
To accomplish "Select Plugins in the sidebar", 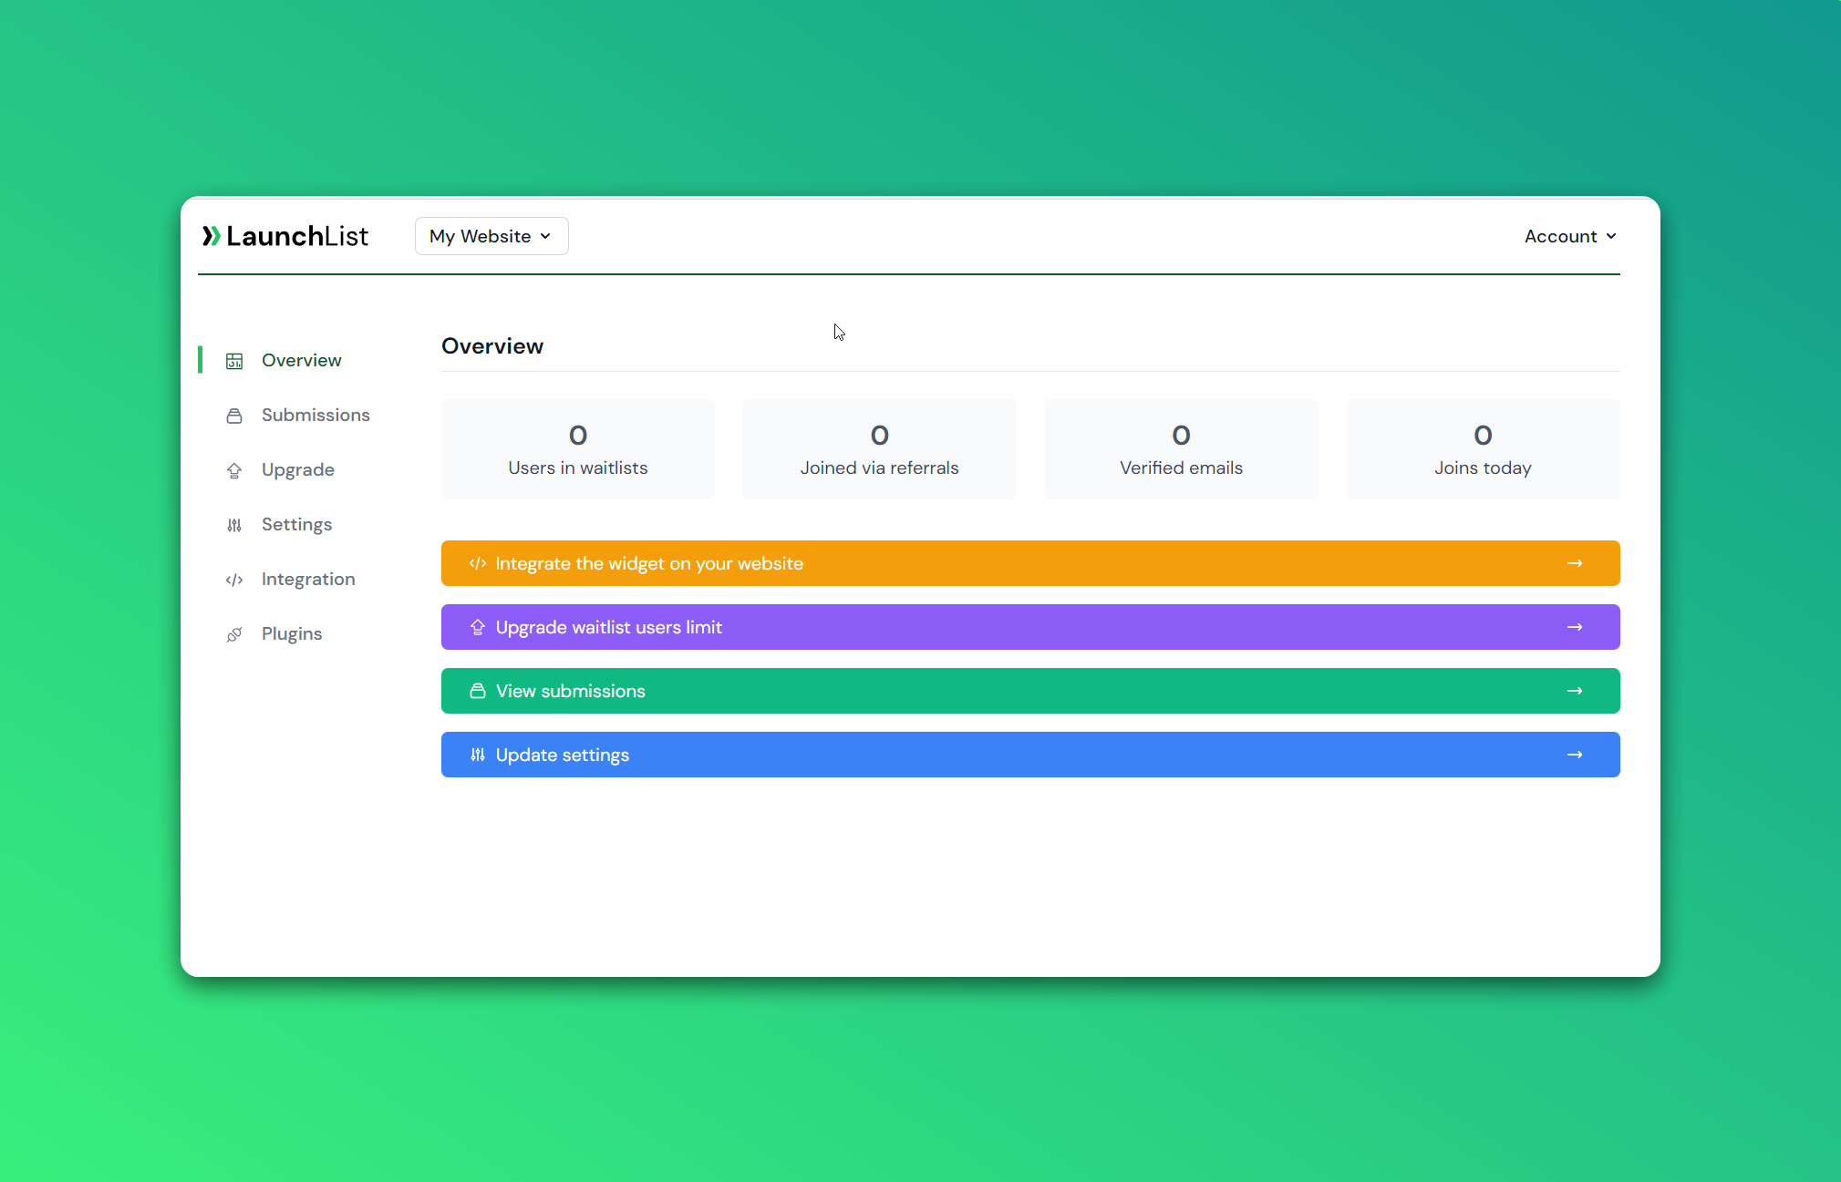I will tap(292, 633).
